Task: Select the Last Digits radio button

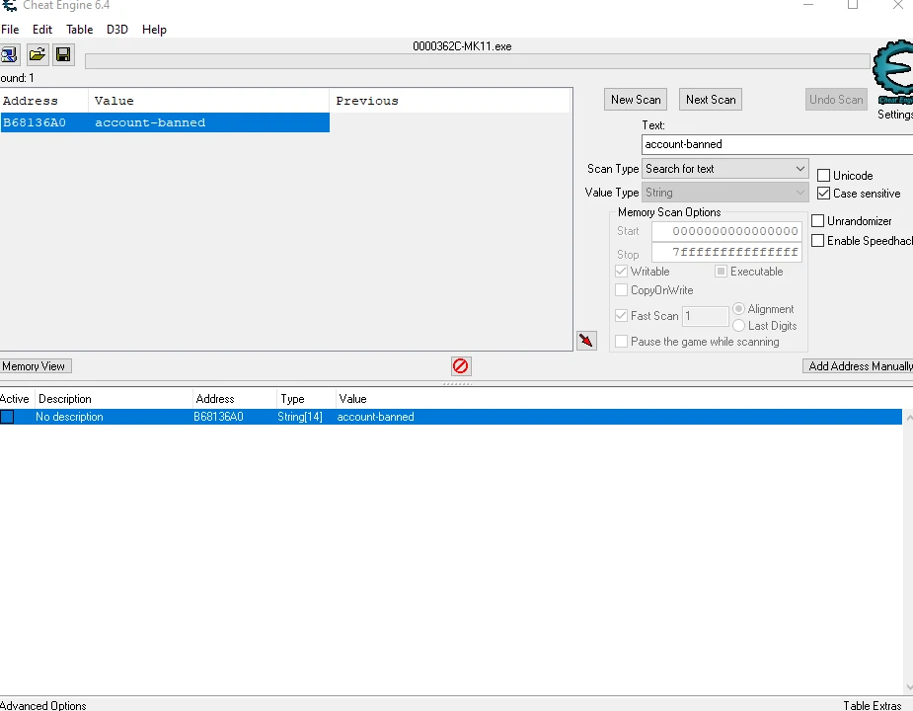Action: [x=739, y=325]
